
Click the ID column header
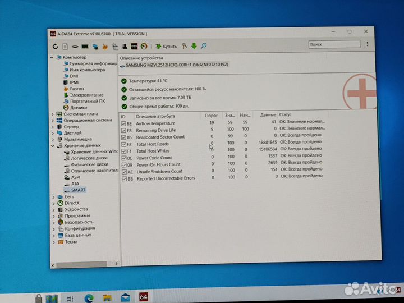123,117
